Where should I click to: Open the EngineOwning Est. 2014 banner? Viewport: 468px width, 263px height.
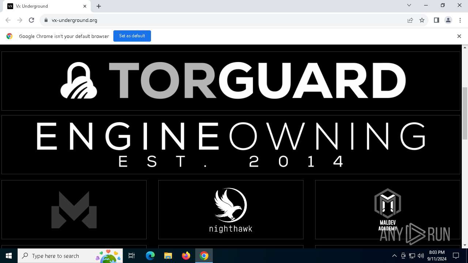click(231, 145)
